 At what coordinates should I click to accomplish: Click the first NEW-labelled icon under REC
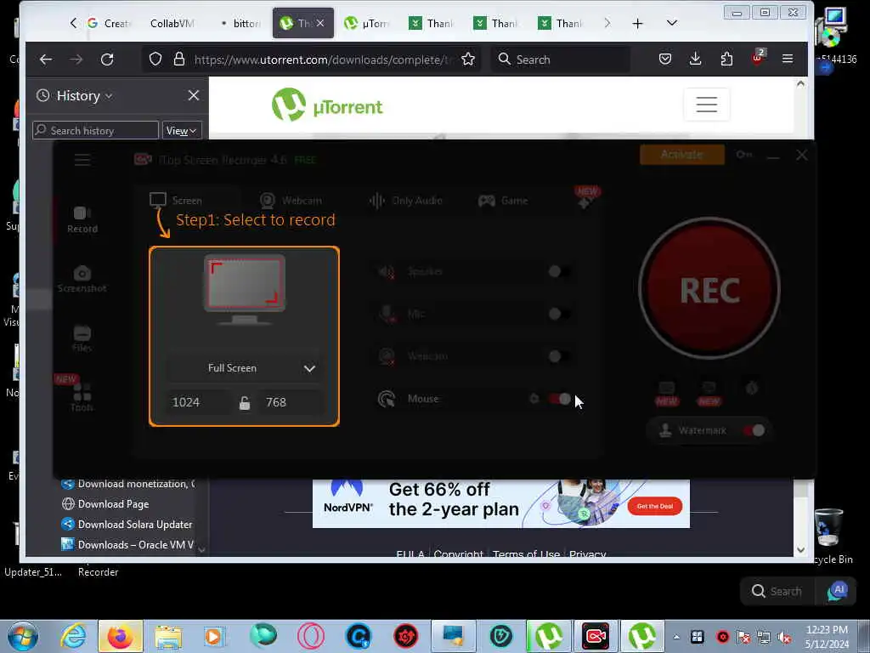coord(666,393)
